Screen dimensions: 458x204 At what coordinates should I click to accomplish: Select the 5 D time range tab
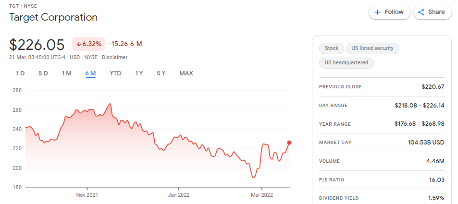(43, 73)
